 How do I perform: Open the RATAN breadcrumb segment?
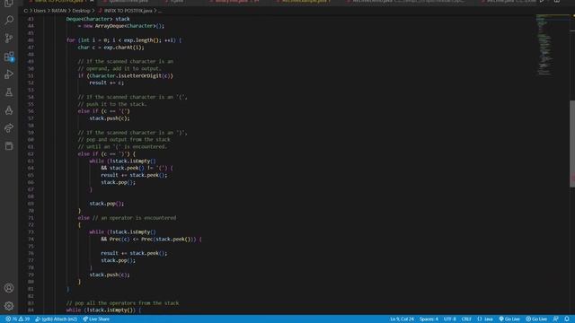pos(58,11)
